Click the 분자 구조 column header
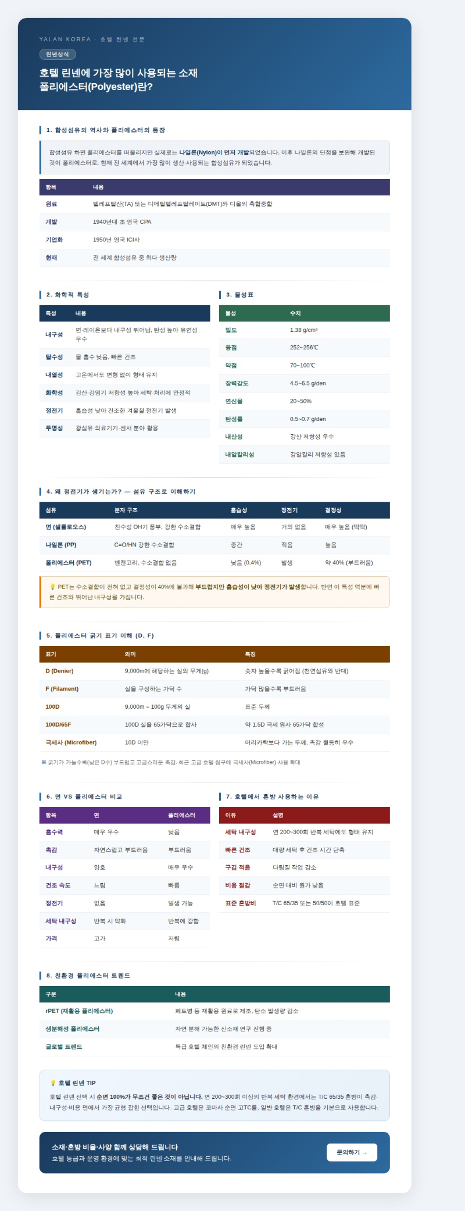 pyautogui.click(x=126, y=510)
